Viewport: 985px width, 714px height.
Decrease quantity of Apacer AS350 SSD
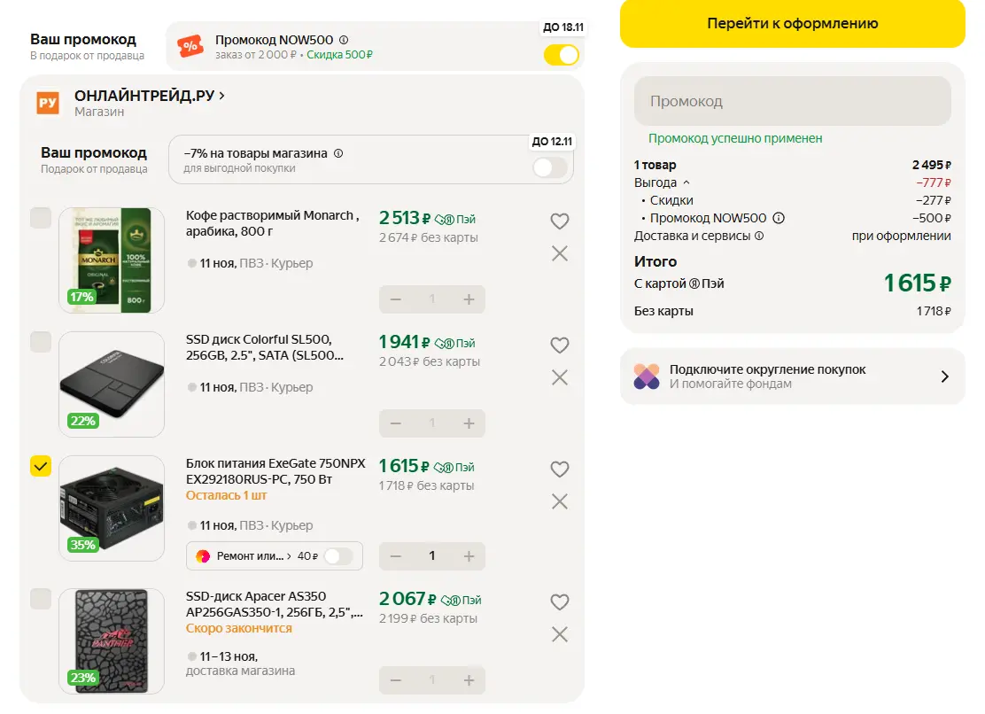click(x=396, y=680)
